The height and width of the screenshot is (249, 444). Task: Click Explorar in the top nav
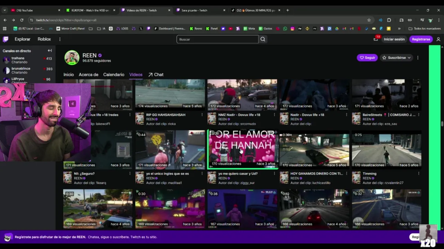[x=23, y=39]
